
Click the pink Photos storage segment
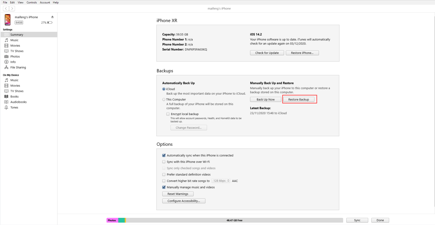coord(112,220)
